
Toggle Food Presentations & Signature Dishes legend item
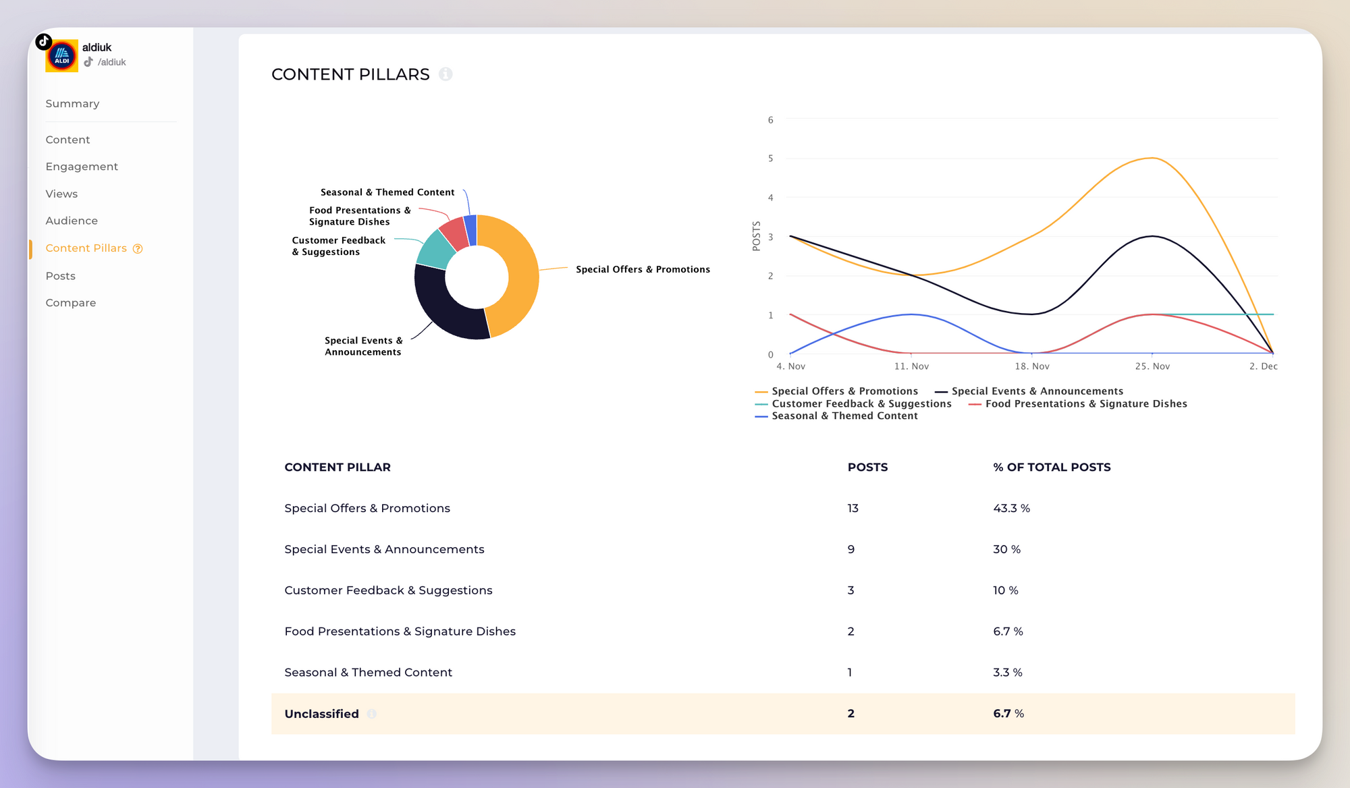pyautogui.click(x=1078, y=403)
